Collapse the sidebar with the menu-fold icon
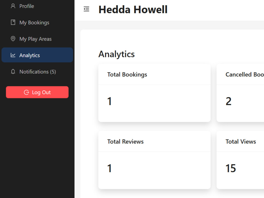This screenshot has height=198, width=264. pyautogui.click(x=86, y=9)
